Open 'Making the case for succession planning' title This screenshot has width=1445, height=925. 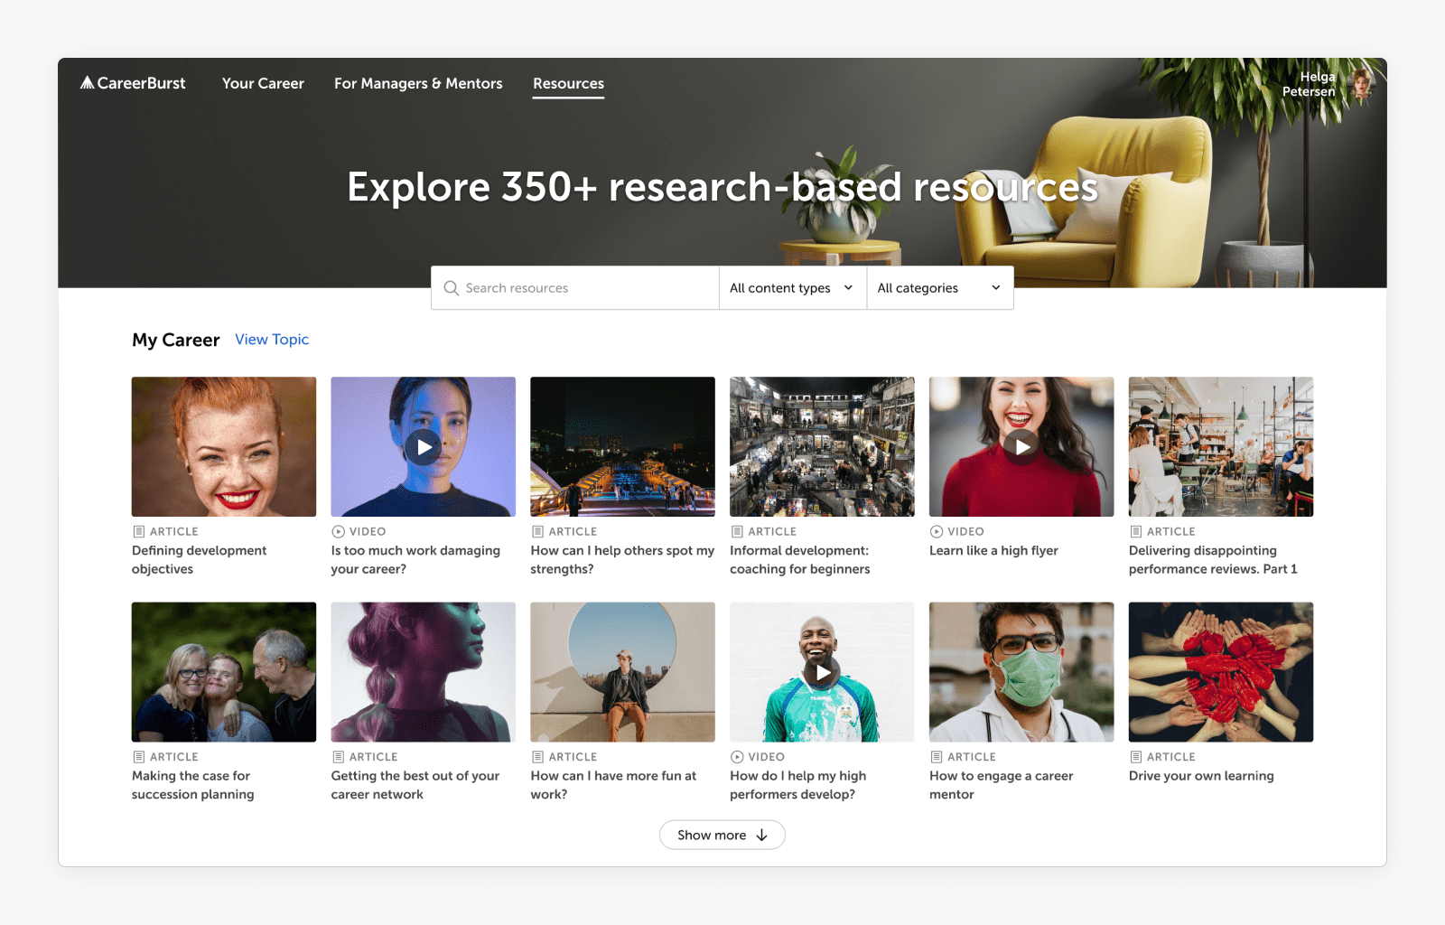coord(193,785)
